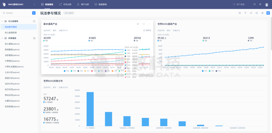Click the 95.02 万 value for series 101
The width and height of the screenshot is (272, 133).
pyautogui.click(x=162, y=38)
